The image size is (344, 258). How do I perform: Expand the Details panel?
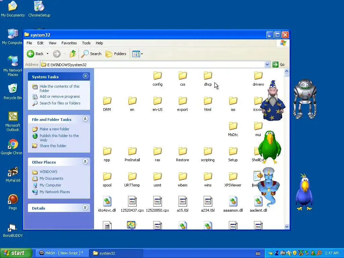(85, 208)
